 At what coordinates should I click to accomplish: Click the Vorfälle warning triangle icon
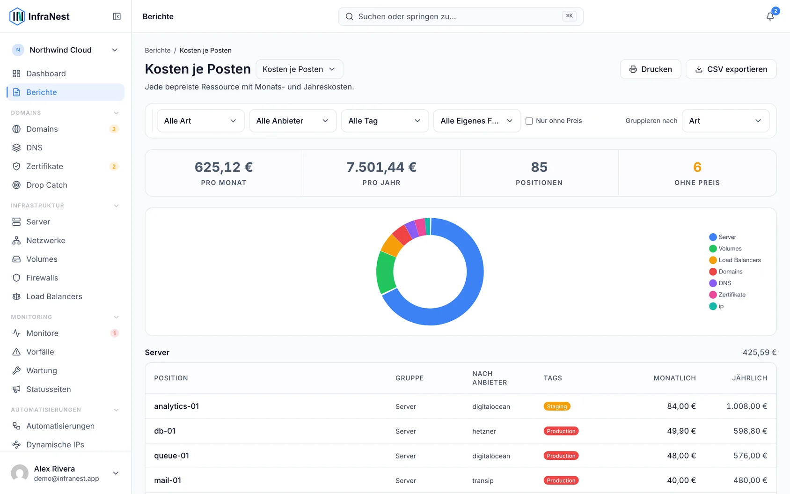16,352
